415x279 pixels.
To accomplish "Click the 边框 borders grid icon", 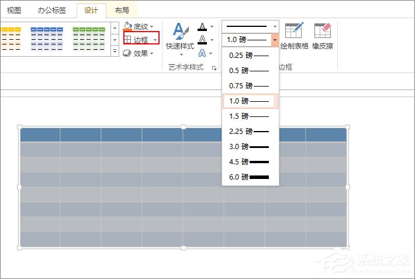I will 127,40.
